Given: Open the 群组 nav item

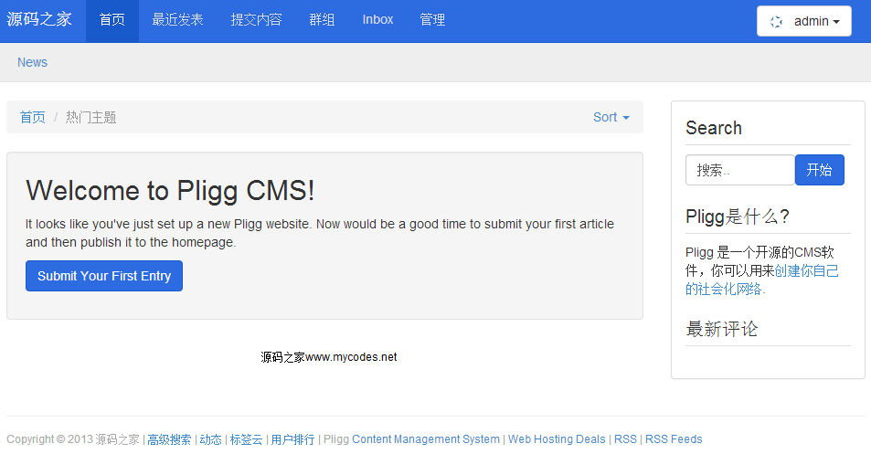Looking at the screenshot, I should [x=322, y=20].
